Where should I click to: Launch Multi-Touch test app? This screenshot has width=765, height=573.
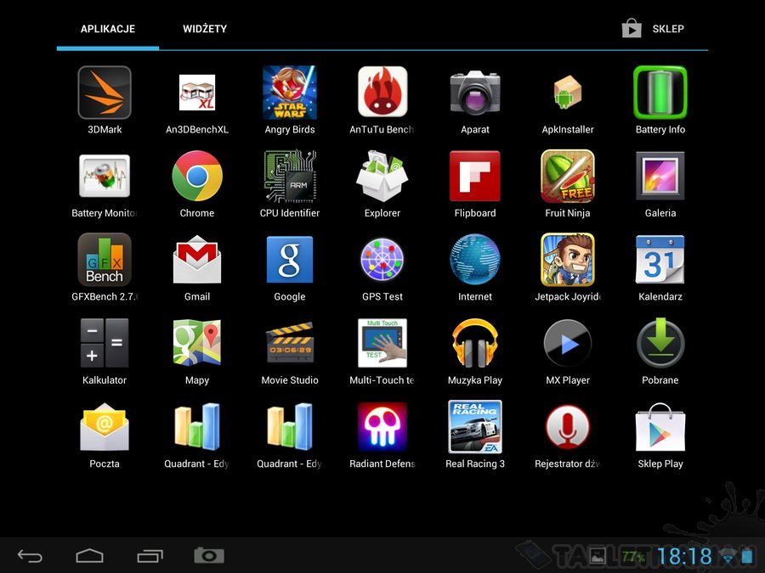tap(382, 343)
